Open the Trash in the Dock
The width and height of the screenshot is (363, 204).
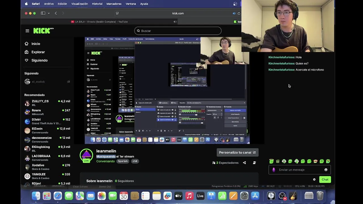point(320,196)
